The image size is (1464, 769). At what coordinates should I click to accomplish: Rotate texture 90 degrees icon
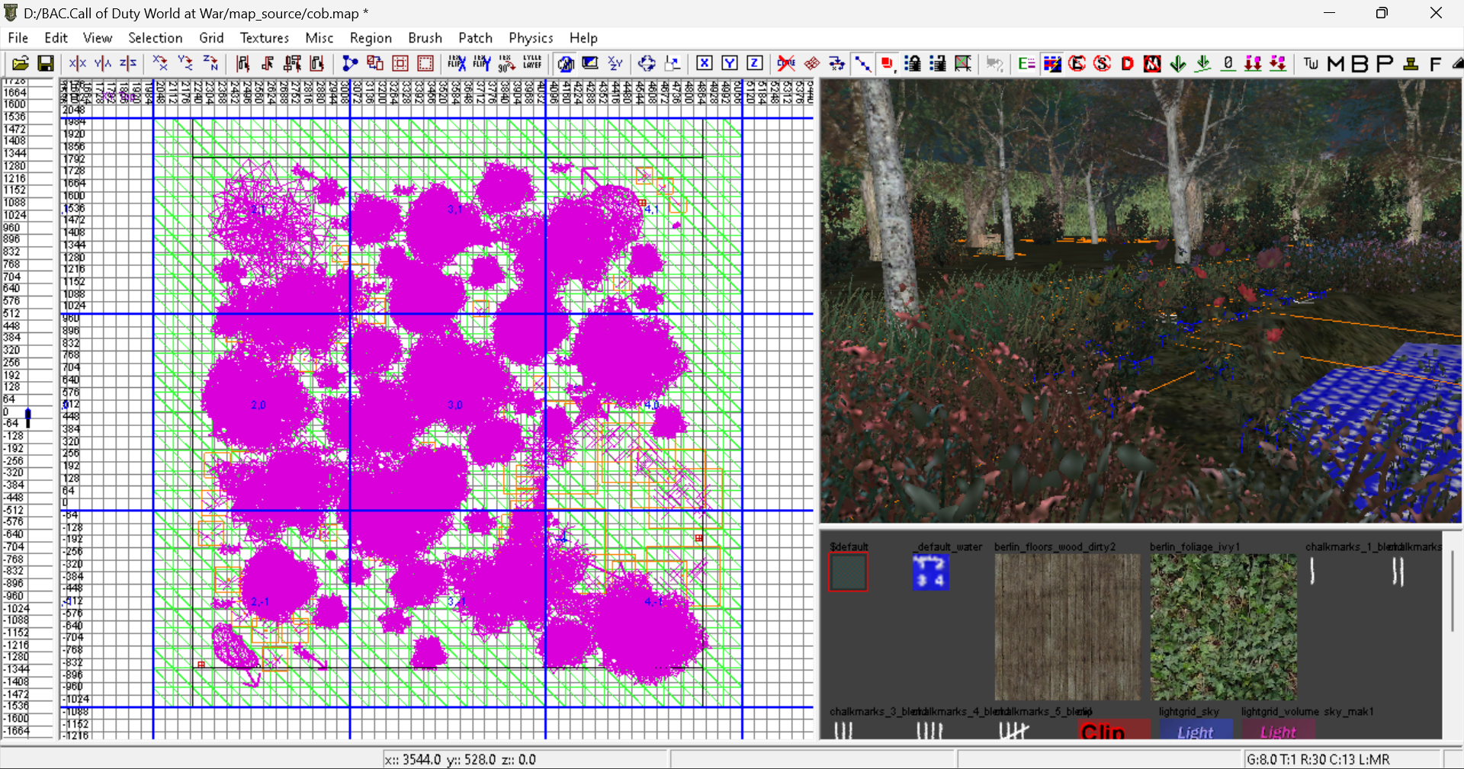pyautogui.click(x=506, y=64)
